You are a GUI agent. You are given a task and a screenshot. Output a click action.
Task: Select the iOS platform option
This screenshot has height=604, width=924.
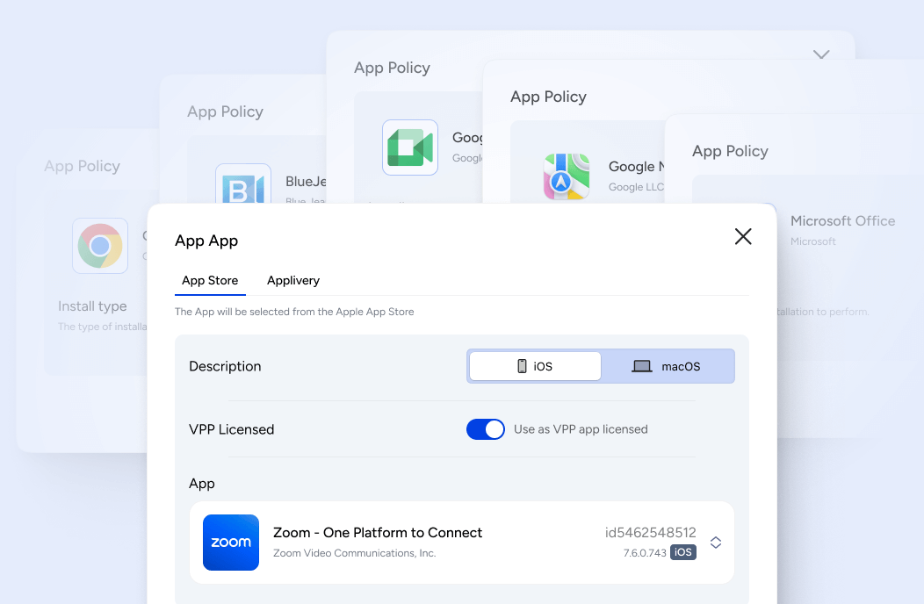tap(535, 366)
